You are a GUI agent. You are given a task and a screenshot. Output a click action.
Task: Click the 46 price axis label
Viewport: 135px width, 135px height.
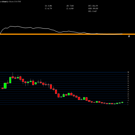click(128, 85)
